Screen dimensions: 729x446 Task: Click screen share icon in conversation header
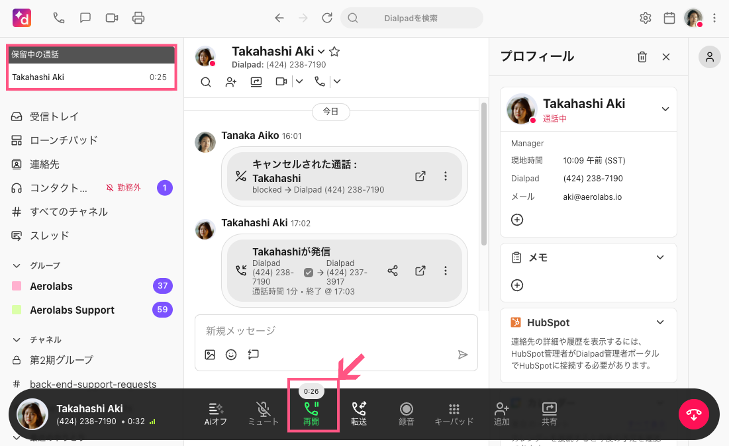coord(256,82)
